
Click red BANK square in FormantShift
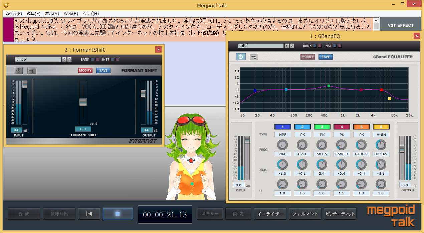tap(97, 60)
